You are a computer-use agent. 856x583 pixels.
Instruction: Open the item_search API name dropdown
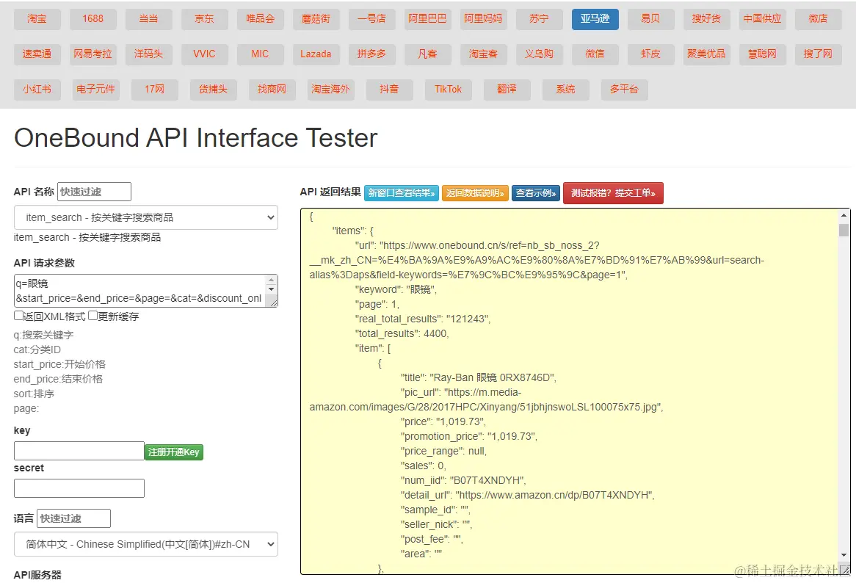145,217
